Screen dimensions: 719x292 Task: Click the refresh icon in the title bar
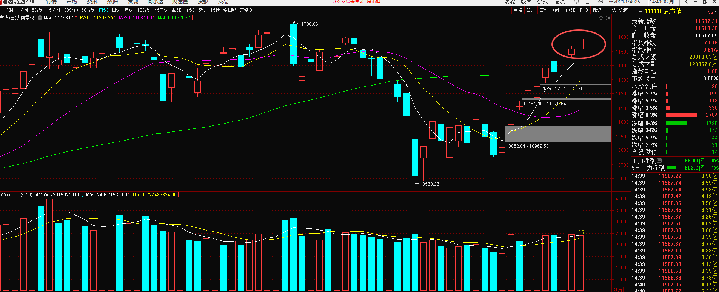[x=576, y=2]
